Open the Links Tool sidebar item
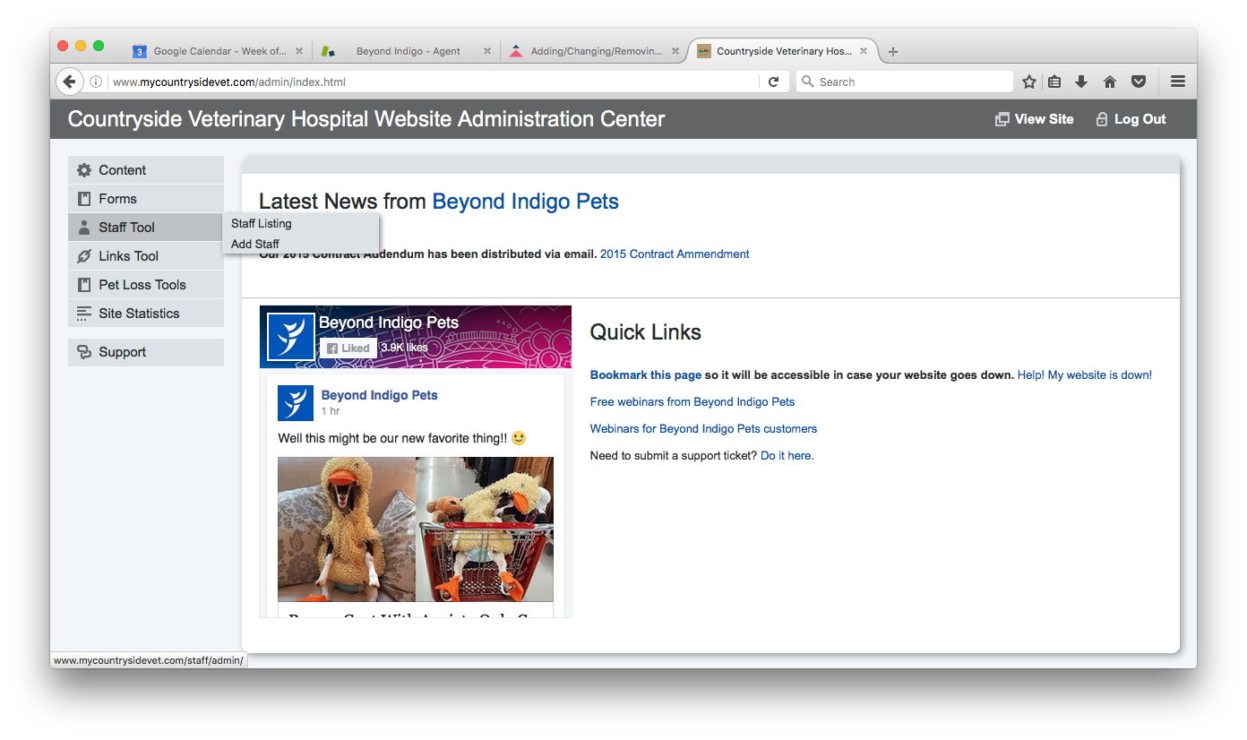Image resolution: width=1247 pixels, height=740 pixels. point(146,256)
